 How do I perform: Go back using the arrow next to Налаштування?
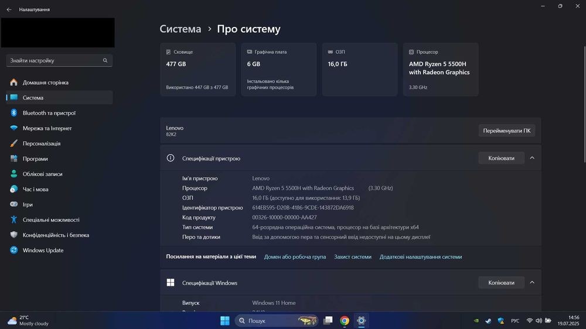pos(9,9)
